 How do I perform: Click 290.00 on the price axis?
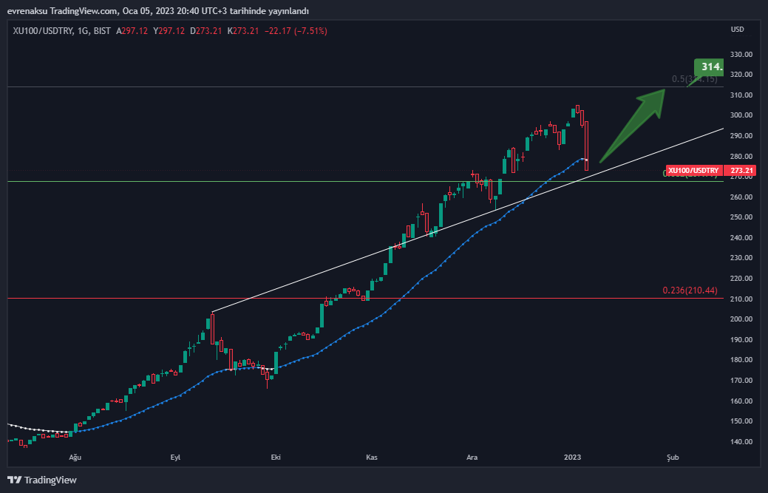[741, 135]
